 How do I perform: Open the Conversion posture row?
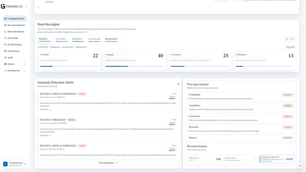pyautogui.click(x=241, y=118)
